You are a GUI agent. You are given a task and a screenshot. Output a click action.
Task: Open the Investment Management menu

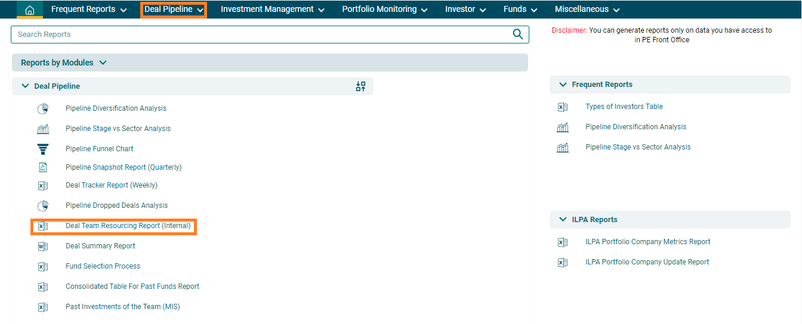pos(272,10)
